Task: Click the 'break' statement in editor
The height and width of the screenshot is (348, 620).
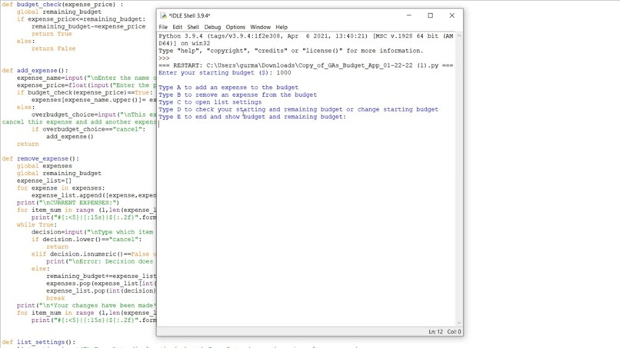Action: 55,298
